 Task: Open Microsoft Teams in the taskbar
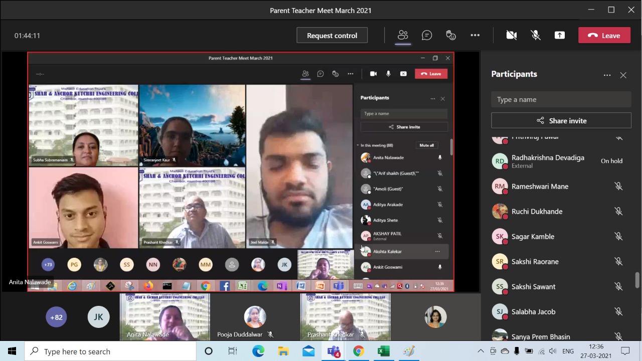[334, 351]
